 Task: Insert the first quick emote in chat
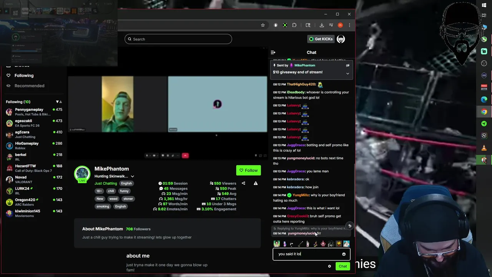[x=277, y=244]
